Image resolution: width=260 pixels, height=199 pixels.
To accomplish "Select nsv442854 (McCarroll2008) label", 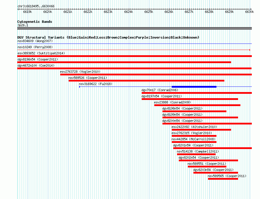I will click(193, 139).
